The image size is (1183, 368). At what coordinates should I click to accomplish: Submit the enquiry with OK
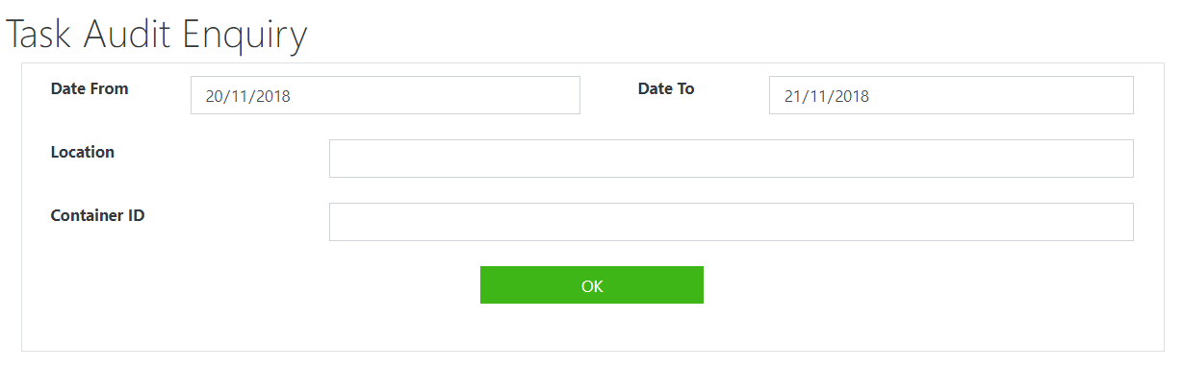click(592, 285)
